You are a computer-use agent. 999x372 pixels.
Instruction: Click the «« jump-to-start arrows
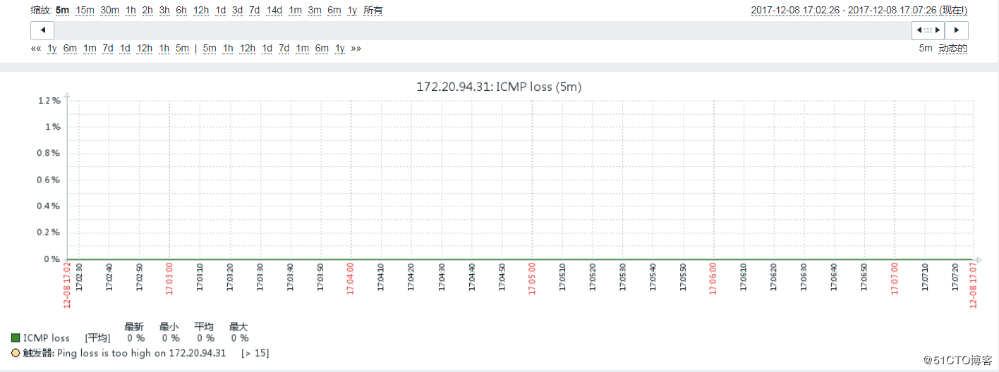pyautogui.click(x=36, y=49)
